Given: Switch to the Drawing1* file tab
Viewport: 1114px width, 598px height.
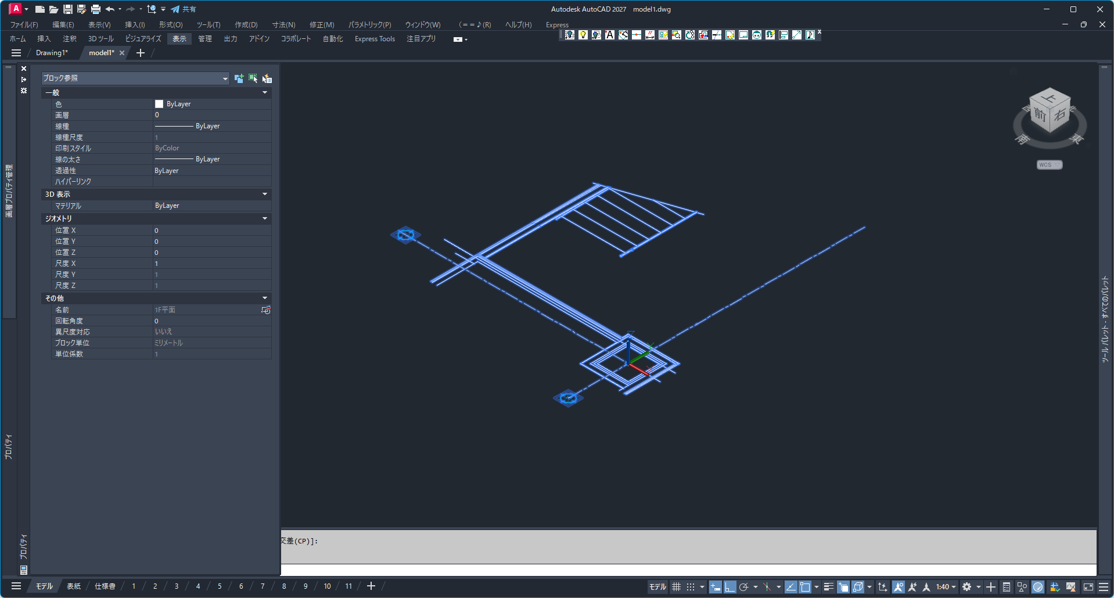Looking at the screenshot, I should tap(52, 53).
